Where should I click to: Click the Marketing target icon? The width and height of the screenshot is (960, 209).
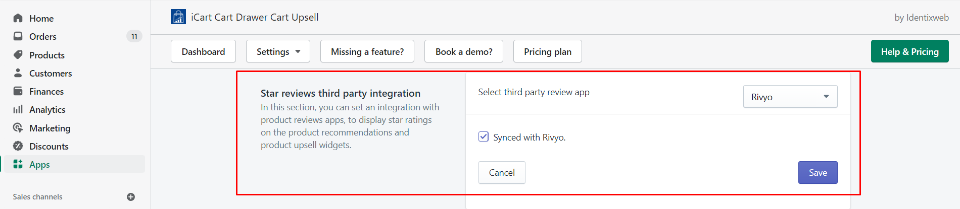pyautogui.click(x=18, y=128)
